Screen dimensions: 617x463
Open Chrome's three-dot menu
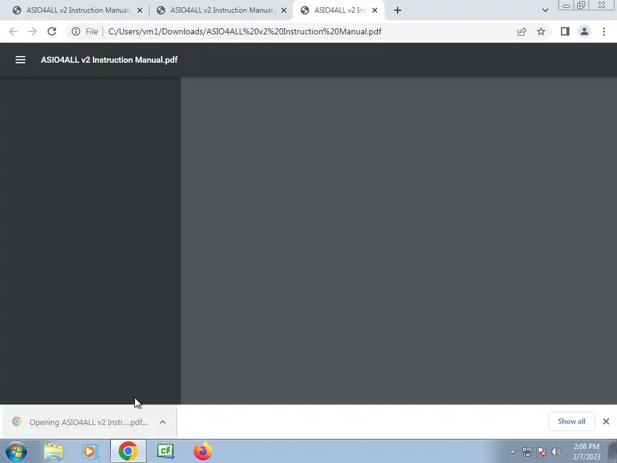click(604, 31)
